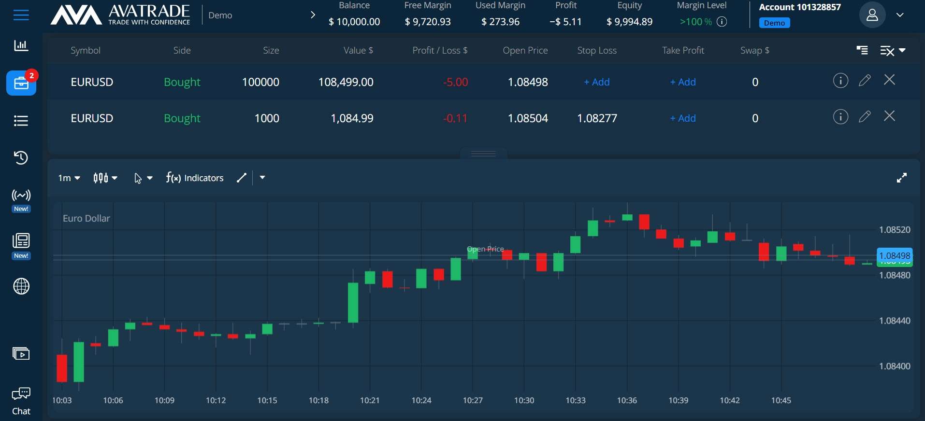
Task: Click the Equity value $ 9,994.89
Action: (x=629, y=22)
